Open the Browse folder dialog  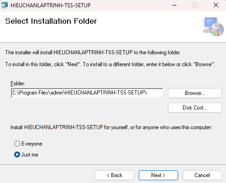(195, 93)
